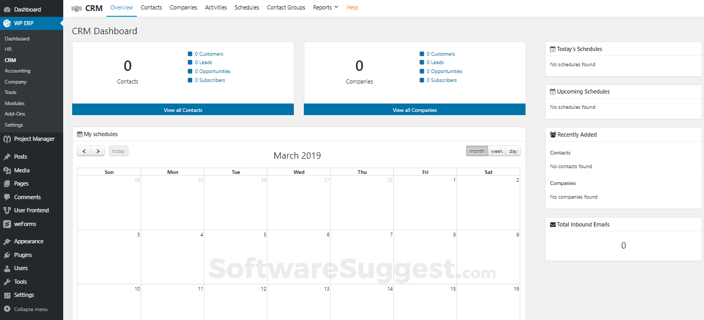Open the WP ERP sidebar menu
Image resolution: width=704 pixels, height=320 pixels.
23,23
